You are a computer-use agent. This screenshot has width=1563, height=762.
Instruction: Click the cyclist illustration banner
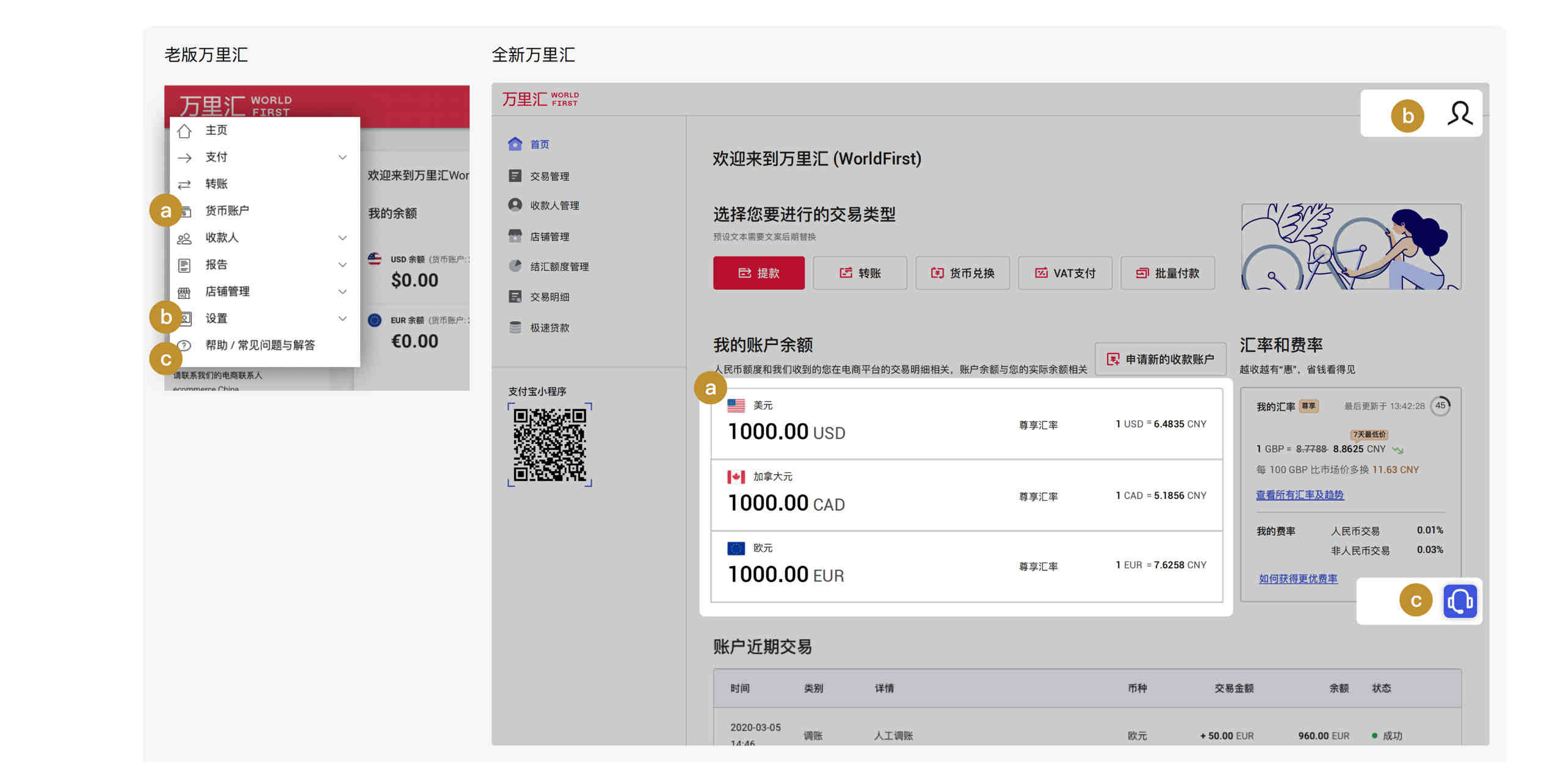click(x=1351, y=247)
